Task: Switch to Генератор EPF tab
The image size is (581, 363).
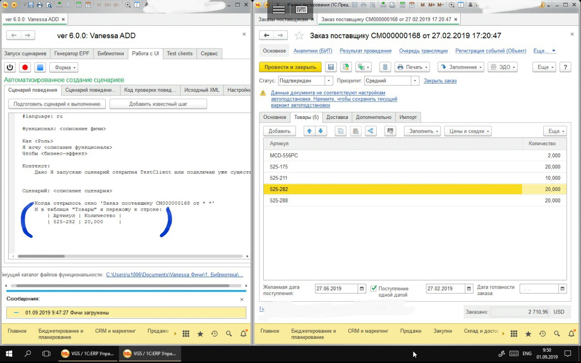Action: pos(72,54)
